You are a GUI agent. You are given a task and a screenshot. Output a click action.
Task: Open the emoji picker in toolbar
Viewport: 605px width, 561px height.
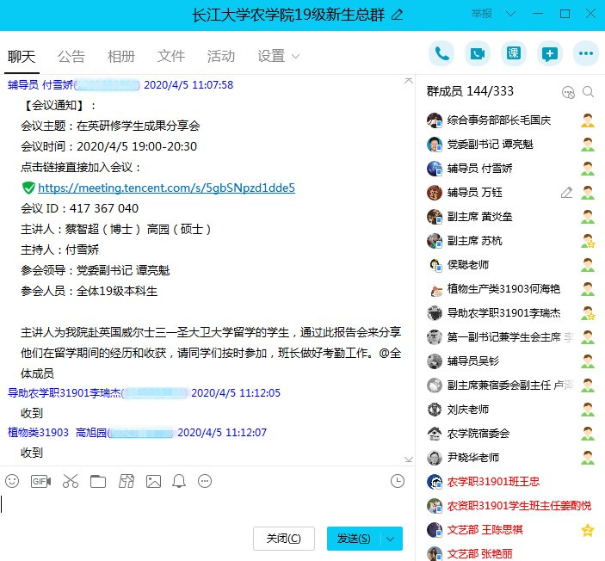(12, 481)
